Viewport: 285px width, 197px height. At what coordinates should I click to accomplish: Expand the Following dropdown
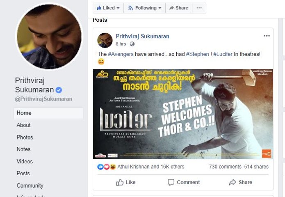tap(144, 8)
